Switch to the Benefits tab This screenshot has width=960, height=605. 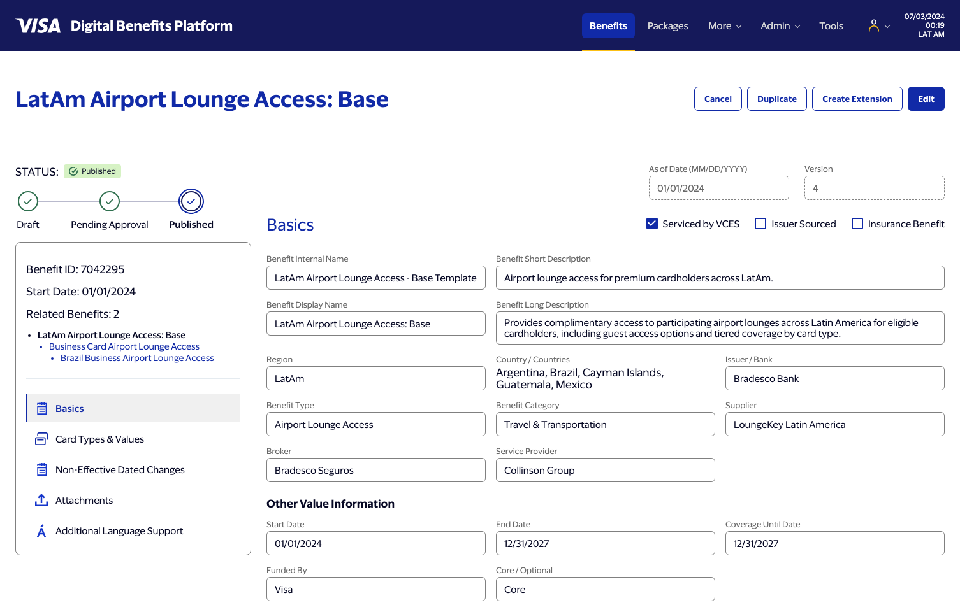point(608,25)
